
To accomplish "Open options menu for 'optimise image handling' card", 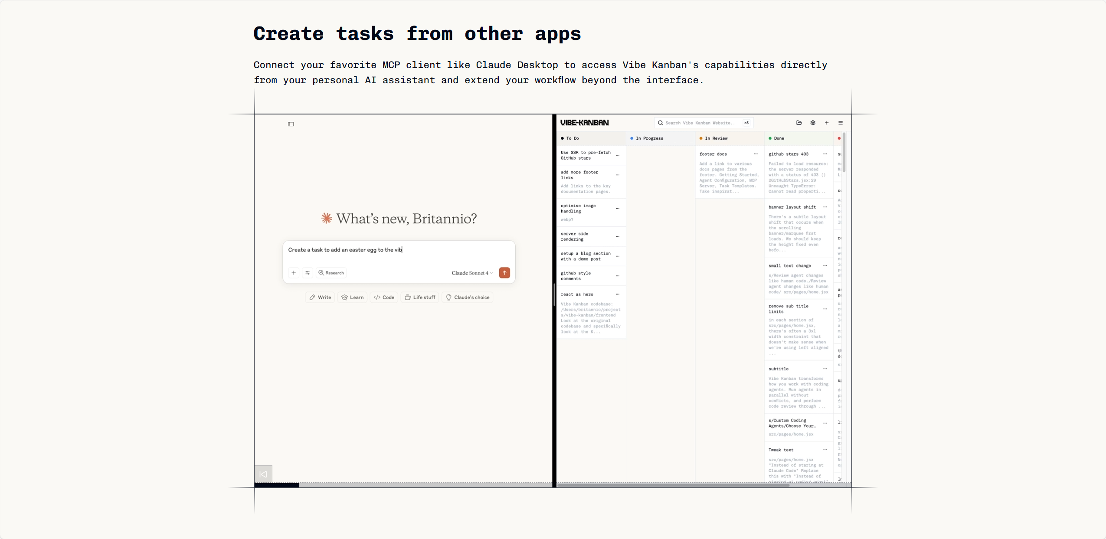I will 618,209.
